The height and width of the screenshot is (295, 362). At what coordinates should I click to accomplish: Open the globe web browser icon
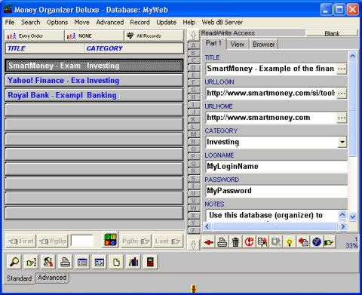[317, 242]
